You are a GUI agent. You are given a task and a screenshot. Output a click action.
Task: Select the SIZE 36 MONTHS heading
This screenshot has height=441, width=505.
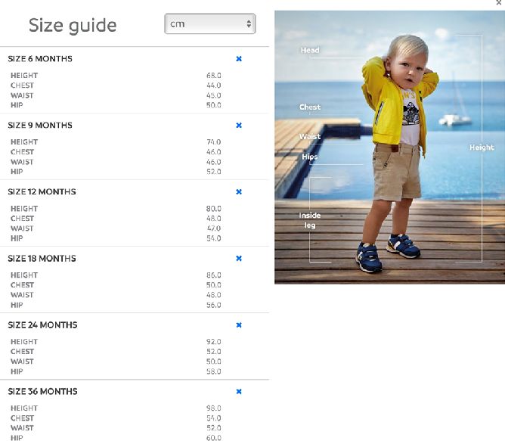(42, 391)
